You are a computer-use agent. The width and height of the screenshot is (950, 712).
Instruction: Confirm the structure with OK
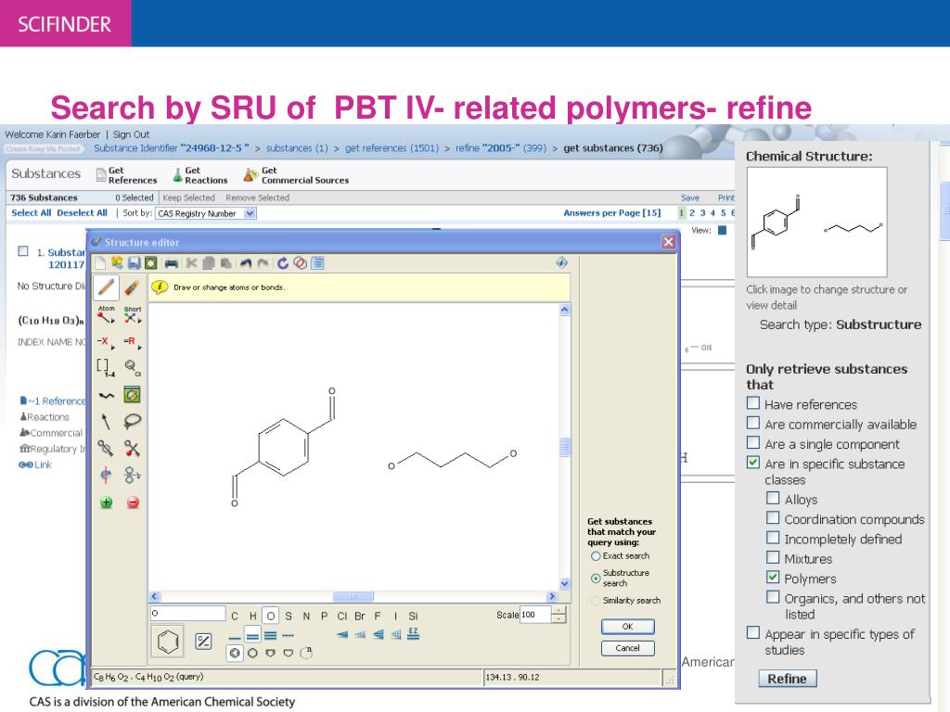(628, 627)
